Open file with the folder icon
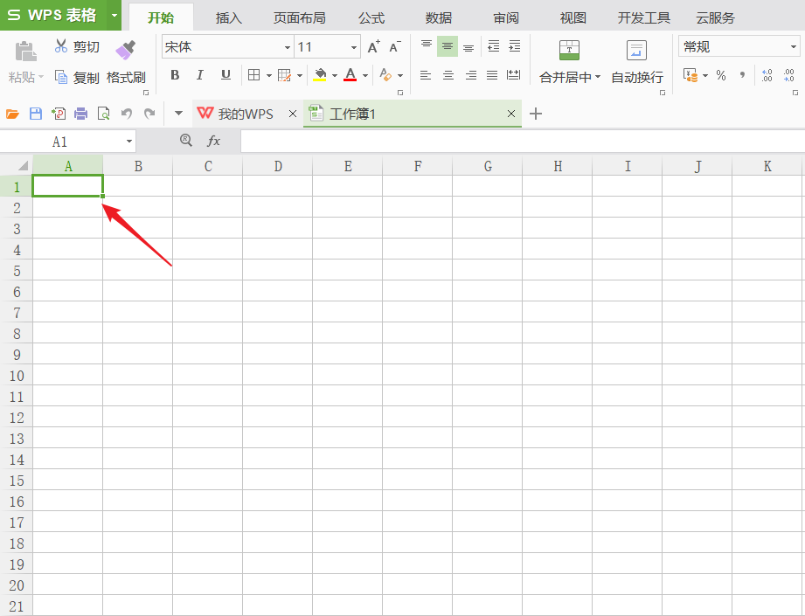Screen dimensions: 805x616 (x=12, y=114)
